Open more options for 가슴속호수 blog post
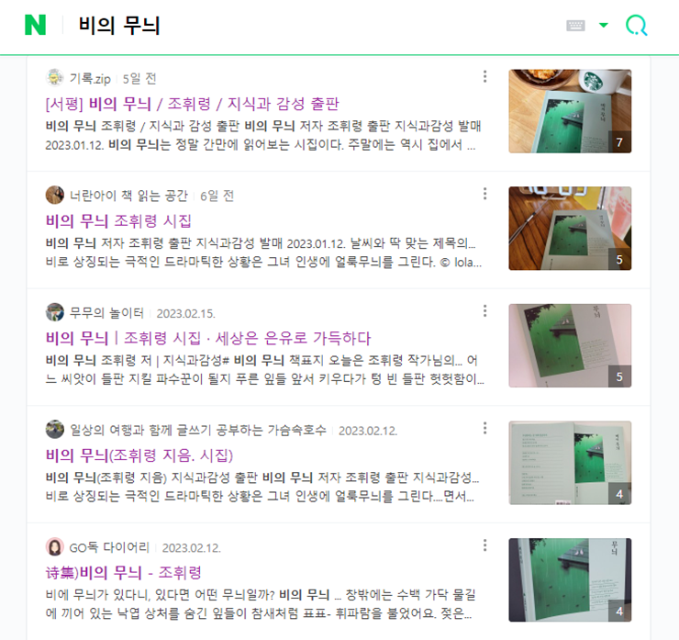Screen dimensions: 679x640 click(x=485, y=428)
